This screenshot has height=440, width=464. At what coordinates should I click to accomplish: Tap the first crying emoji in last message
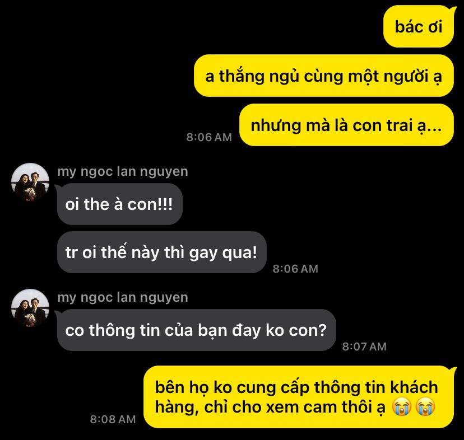[x=402, y=406]
